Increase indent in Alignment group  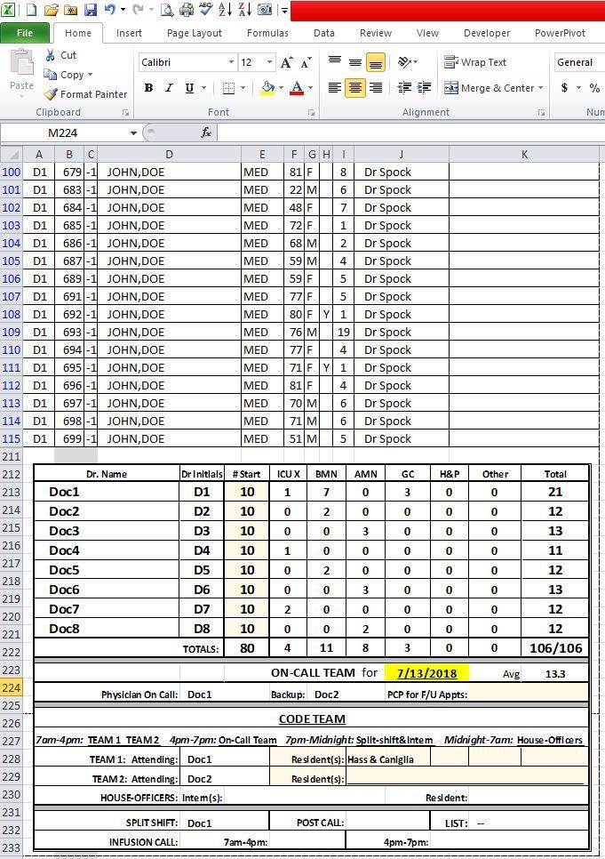[424, 88]
